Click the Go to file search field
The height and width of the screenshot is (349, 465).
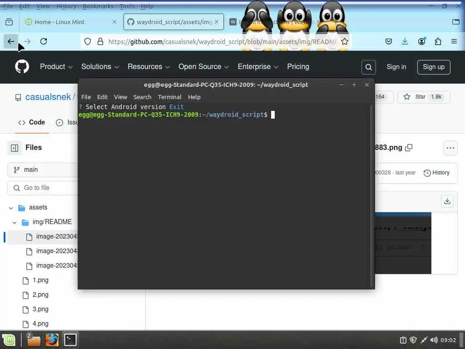42,188
